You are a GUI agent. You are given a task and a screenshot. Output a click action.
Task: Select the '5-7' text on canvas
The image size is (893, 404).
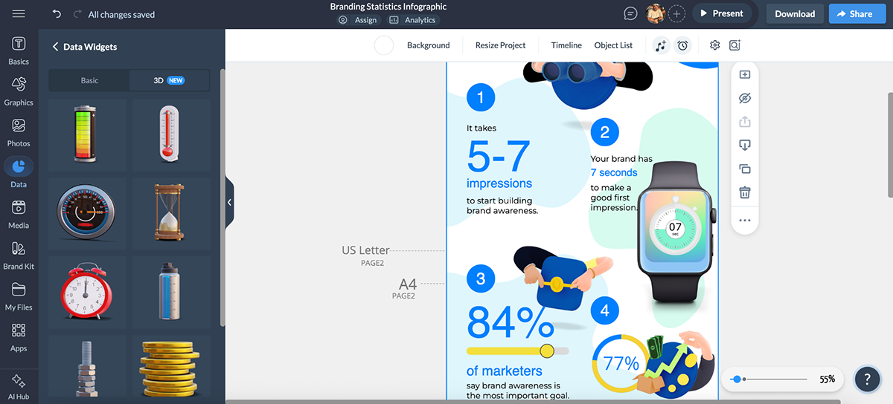pos(499,157)
